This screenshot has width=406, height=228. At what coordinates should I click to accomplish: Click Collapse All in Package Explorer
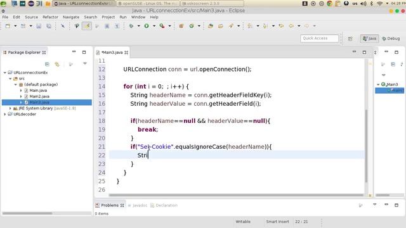point(47,64)
